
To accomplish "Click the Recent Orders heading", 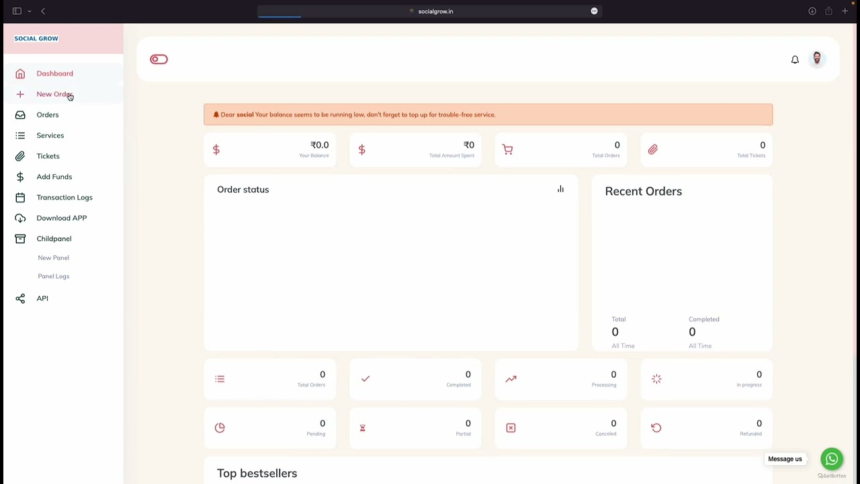I will (x=644, y=192).
